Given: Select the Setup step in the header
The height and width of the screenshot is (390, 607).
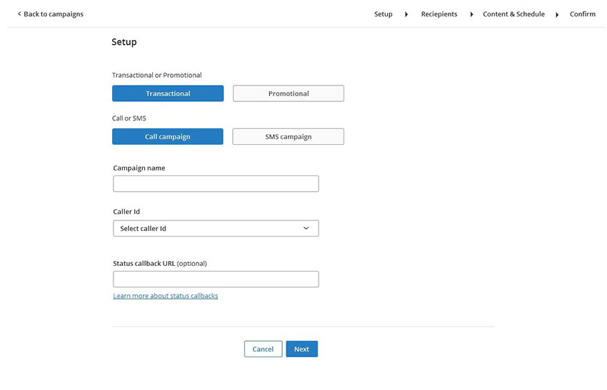Looking at the screenshot, I should coord(383,14).
